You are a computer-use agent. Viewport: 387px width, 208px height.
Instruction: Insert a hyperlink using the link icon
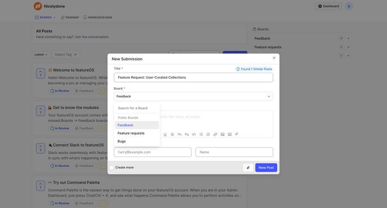pyautogui.click(x=215, y=134)
